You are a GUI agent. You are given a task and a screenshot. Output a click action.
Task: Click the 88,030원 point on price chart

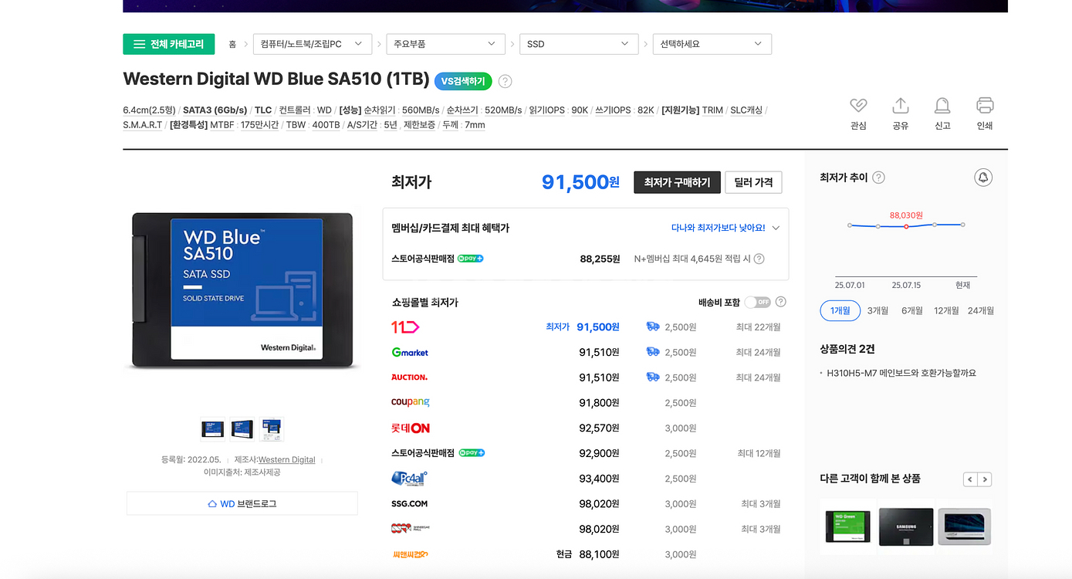pyautogui.click(x=906, y=226)
